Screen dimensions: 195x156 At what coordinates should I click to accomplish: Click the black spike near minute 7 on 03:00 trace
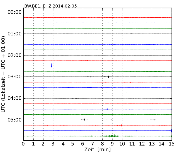pyautogui.click(x=91, y=77)
